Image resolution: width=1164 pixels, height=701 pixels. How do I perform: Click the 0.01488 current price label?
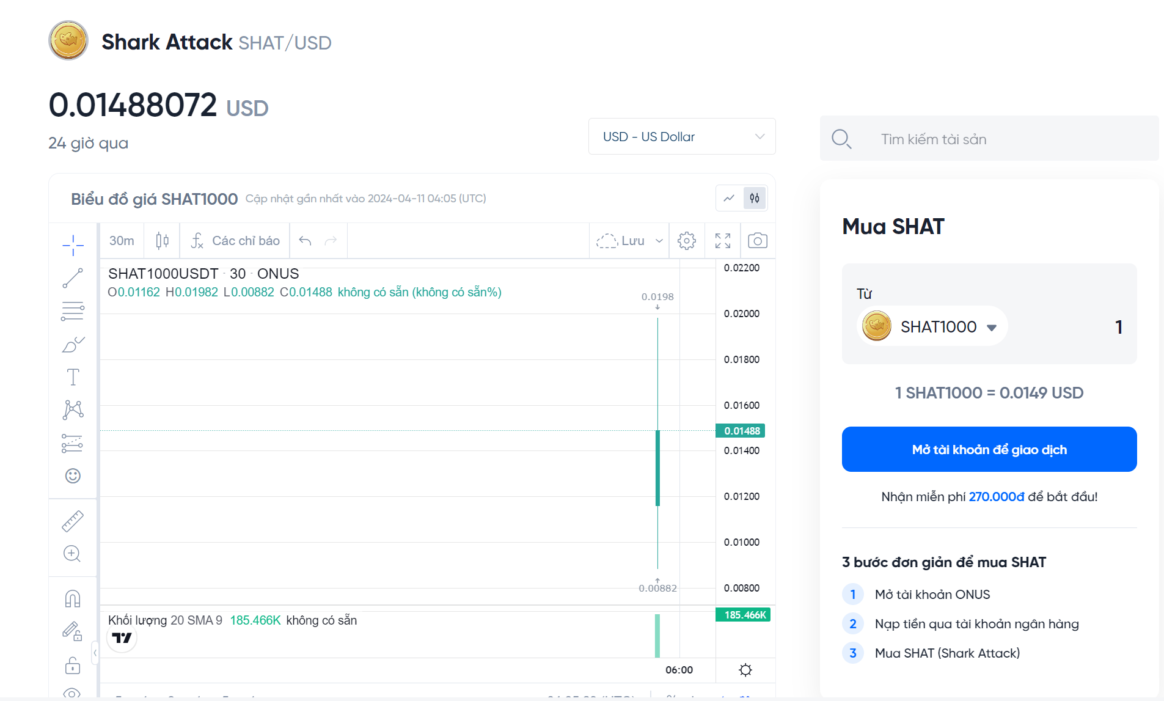[x=740, y=431]
